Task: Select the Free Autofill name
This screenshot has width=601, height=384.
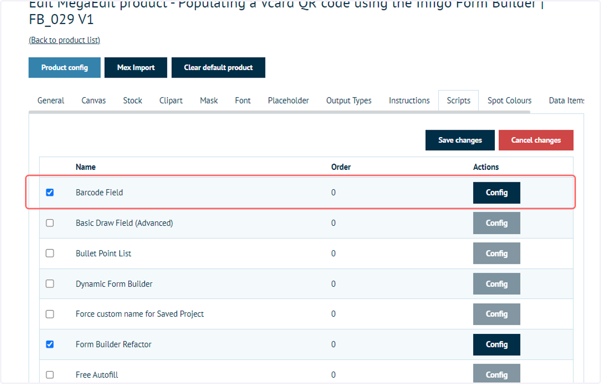Action: click(x=97, y=374)
